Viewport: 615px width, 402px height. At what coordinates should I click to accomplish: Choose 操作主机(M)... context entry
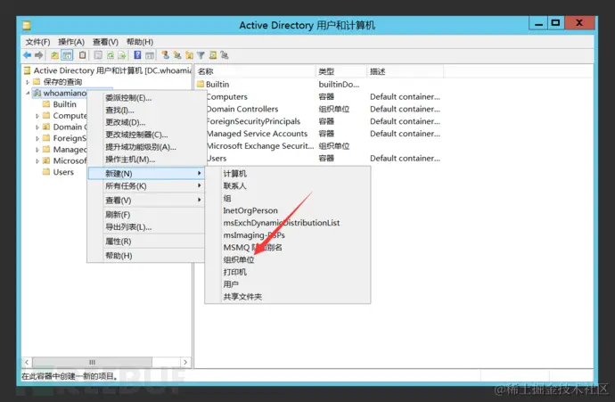click(x=145, y=160)
